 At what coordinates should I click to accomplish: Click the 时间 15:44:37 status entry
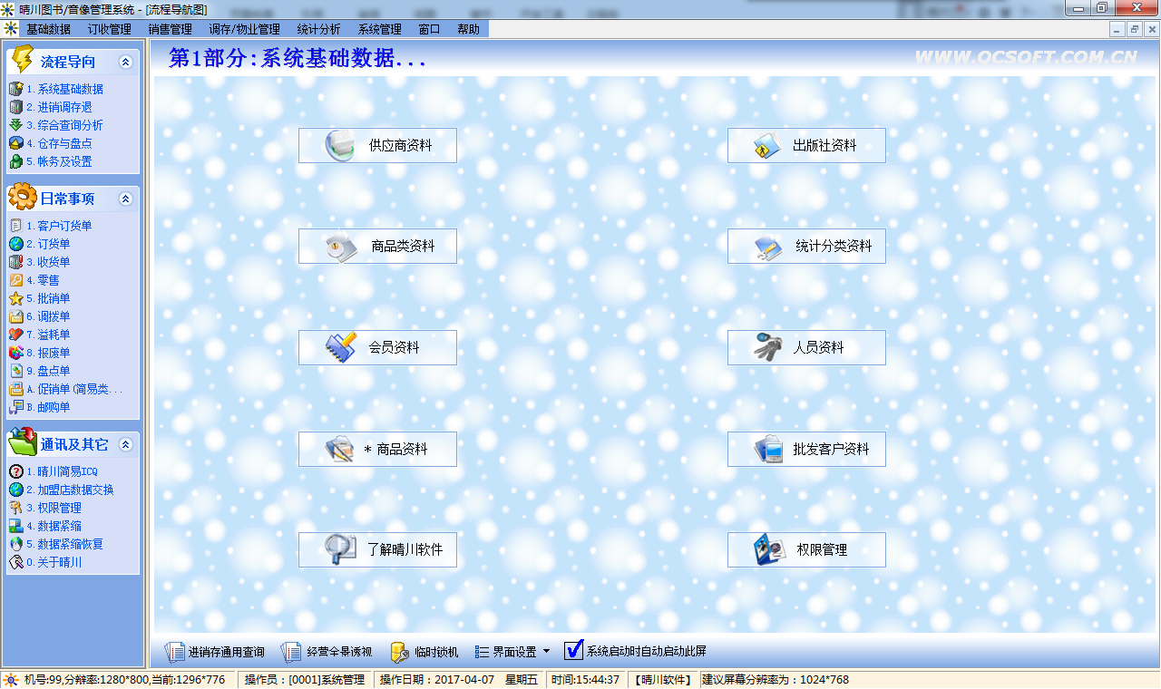(585, 680)
